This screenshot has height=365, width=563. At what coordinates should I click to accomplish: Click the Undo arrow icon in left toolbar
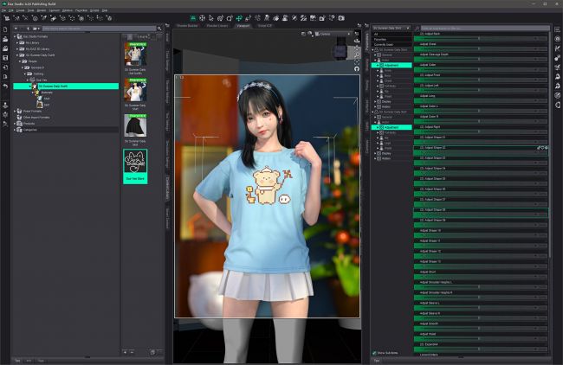click(5, 86)
